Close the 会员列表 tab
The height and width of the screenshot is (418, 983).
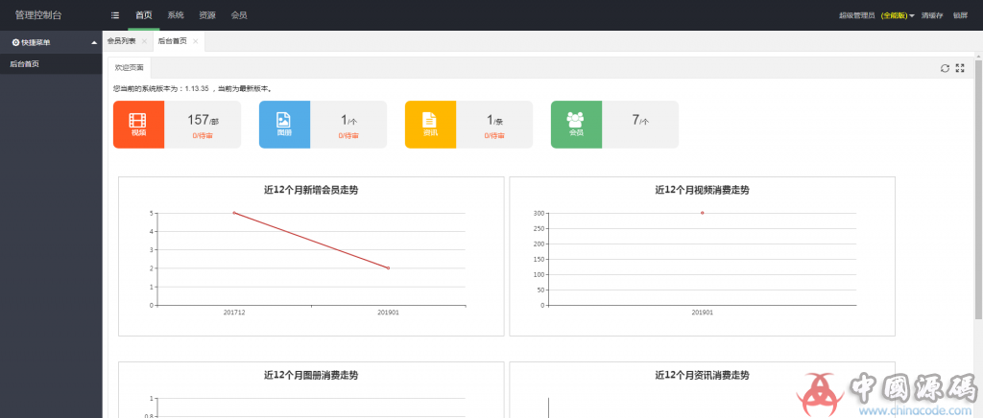[144, 41]
